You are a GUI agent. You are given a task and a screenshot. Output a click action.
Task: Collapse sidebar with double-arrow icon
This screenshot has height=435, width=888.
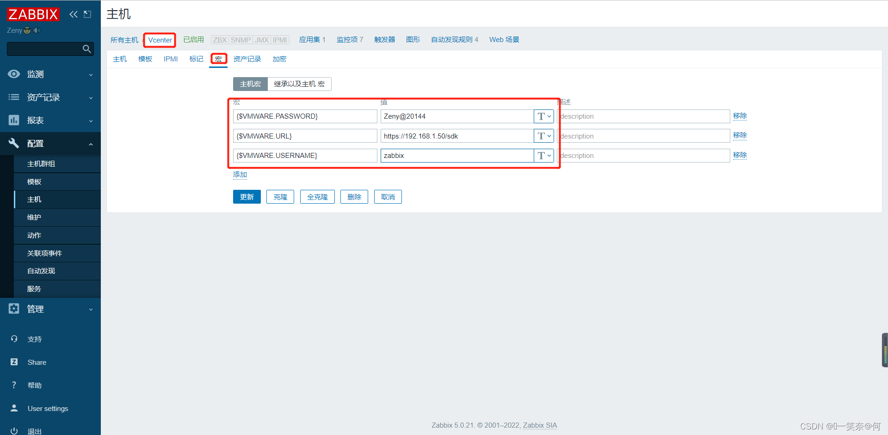(74, 14)
